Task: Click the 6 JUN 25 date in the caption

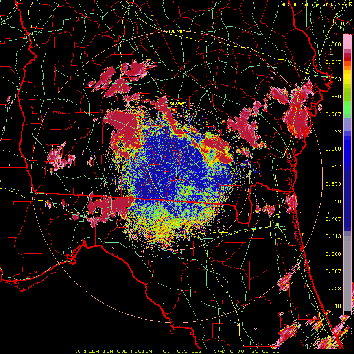Action: click(x=245, y=351)
